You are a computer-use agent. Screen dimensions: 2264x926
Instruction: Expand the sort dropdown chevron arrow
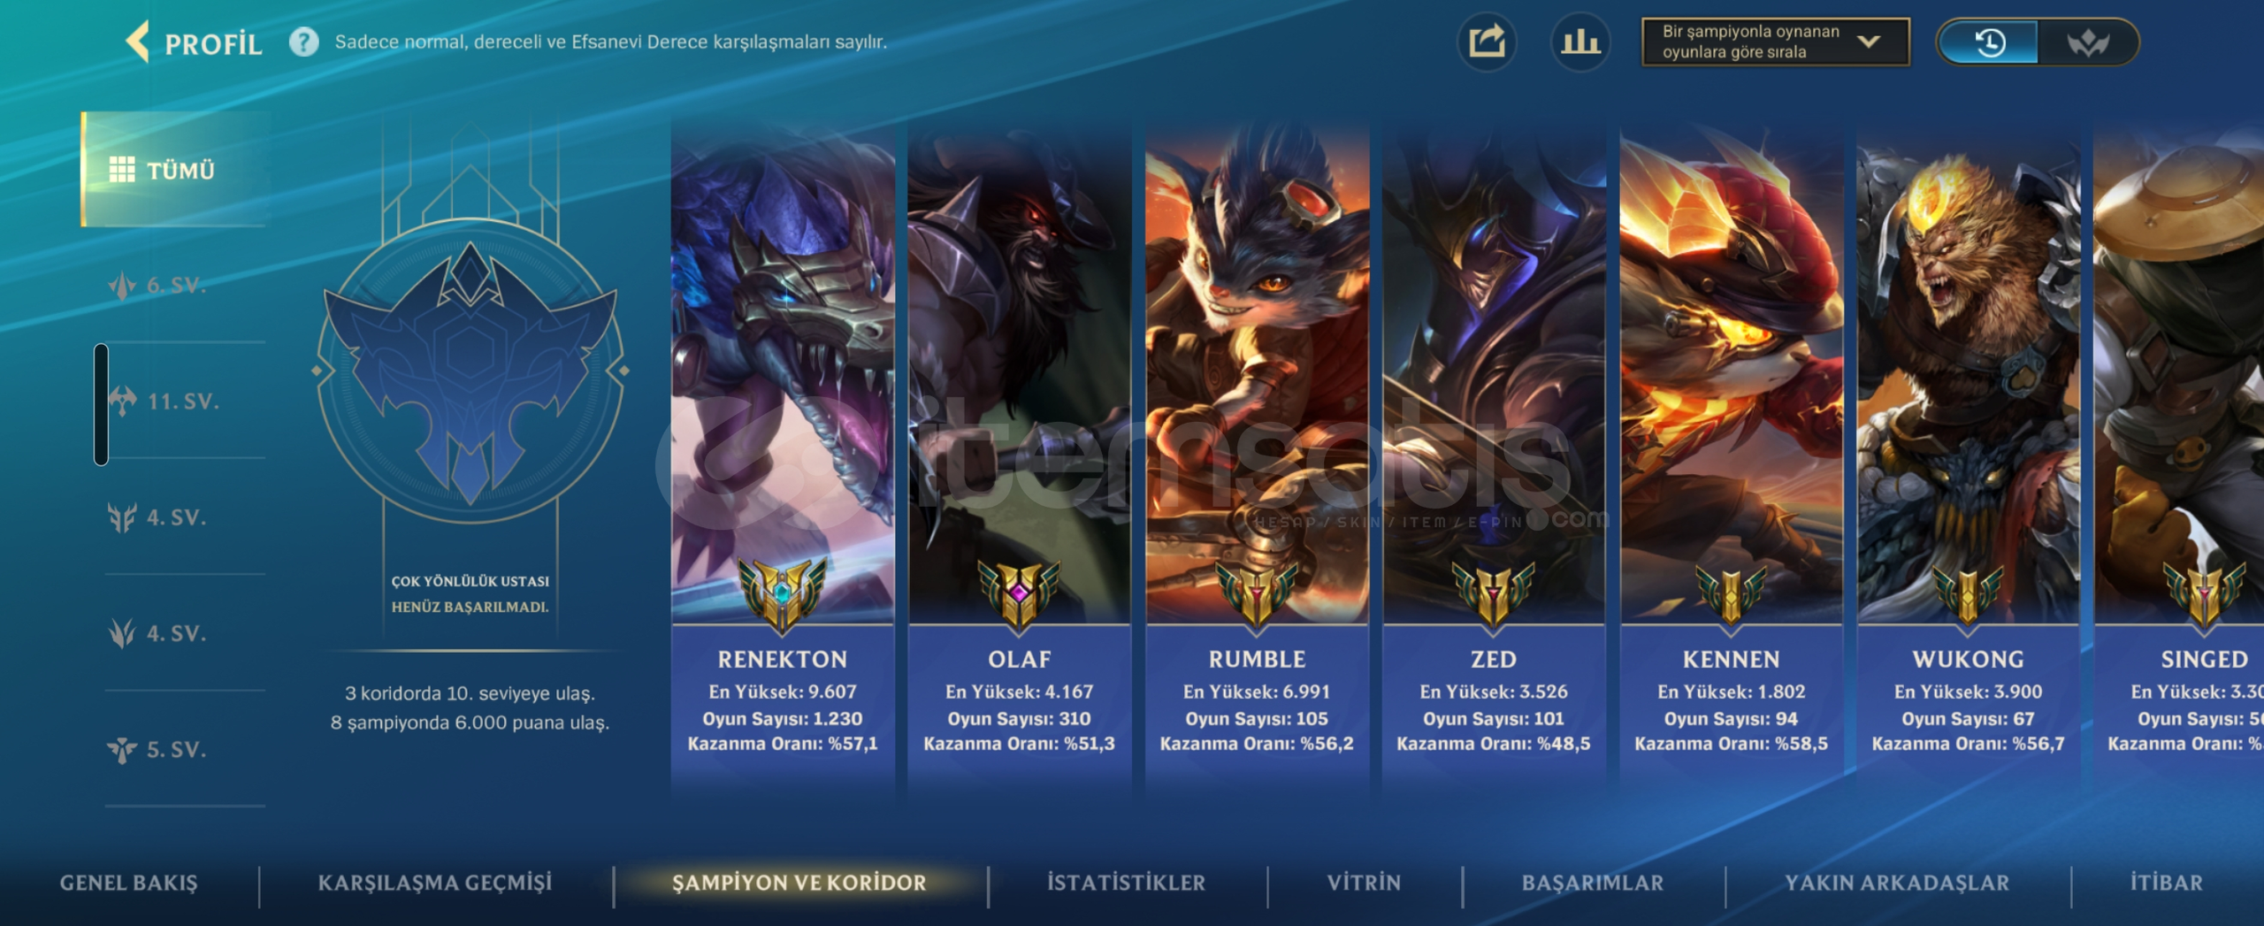click(1869, 42)
